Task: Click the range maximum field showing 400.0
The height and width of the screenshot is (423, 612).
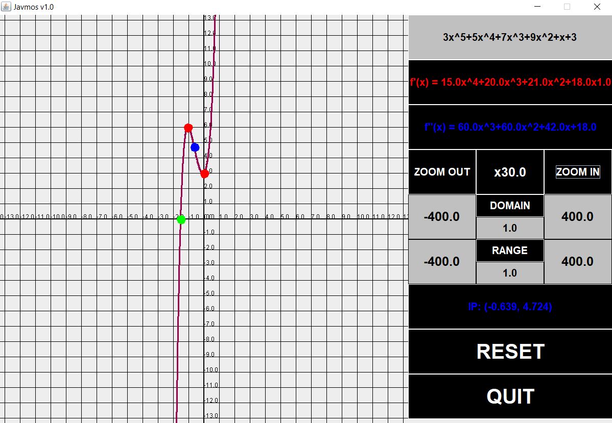Action: pos(578,262)
